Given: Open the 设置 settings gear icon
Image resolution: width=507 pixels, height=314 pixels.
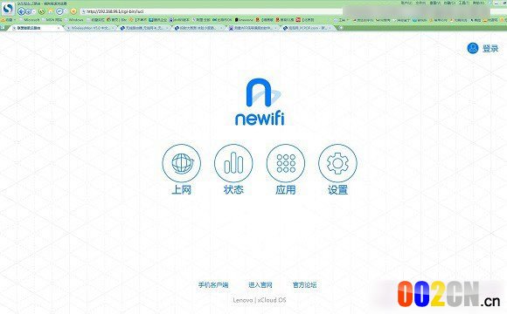Looking at the screenshot, I should click(x=337, y=163).
